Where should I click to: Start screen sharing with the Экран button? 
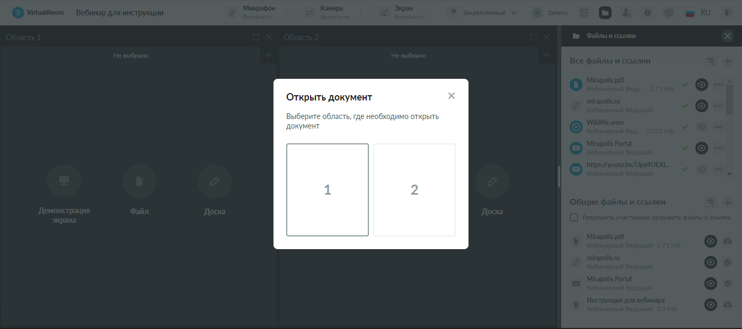(402, 12)
